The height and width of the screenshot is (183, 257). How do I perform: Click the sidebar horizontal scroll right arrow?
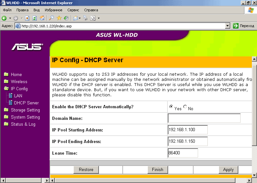pyautogui.click(x=47, y=180)
